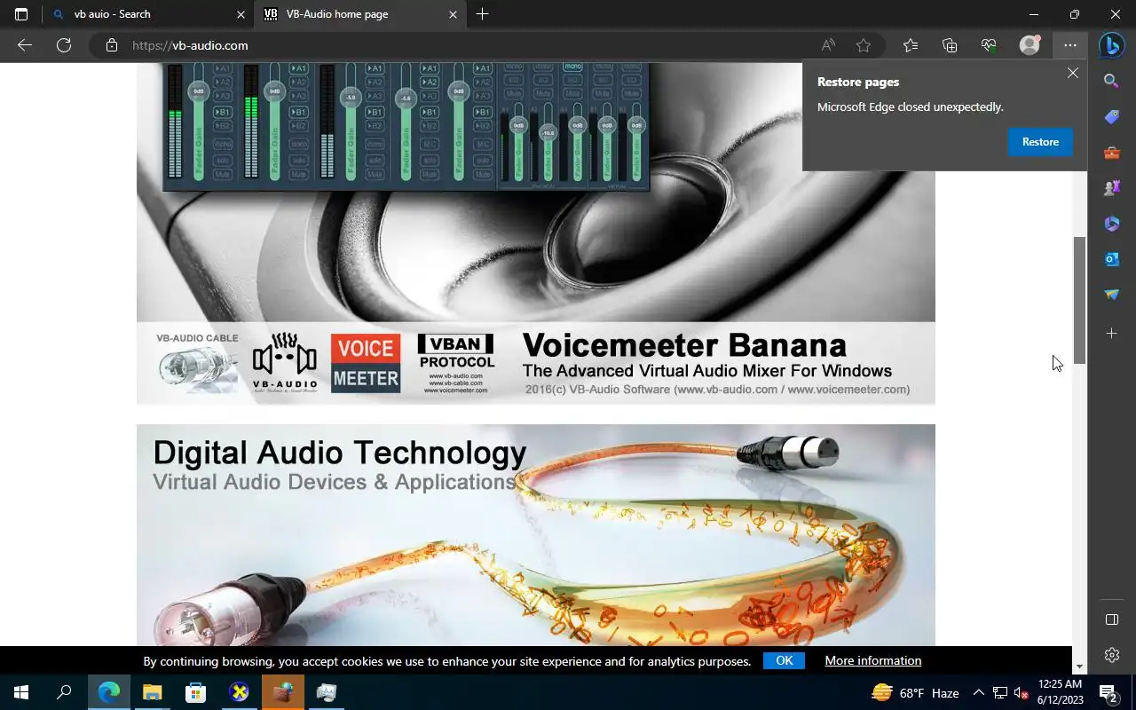This screenshot has height=710, width=1136.
Task: Click the vertical scrollbar thumb
Action: click(x=1080, y=300)
